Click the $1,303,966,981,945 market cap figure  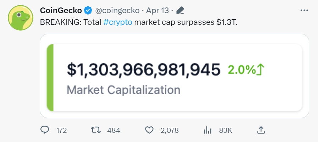pos(143,70)
